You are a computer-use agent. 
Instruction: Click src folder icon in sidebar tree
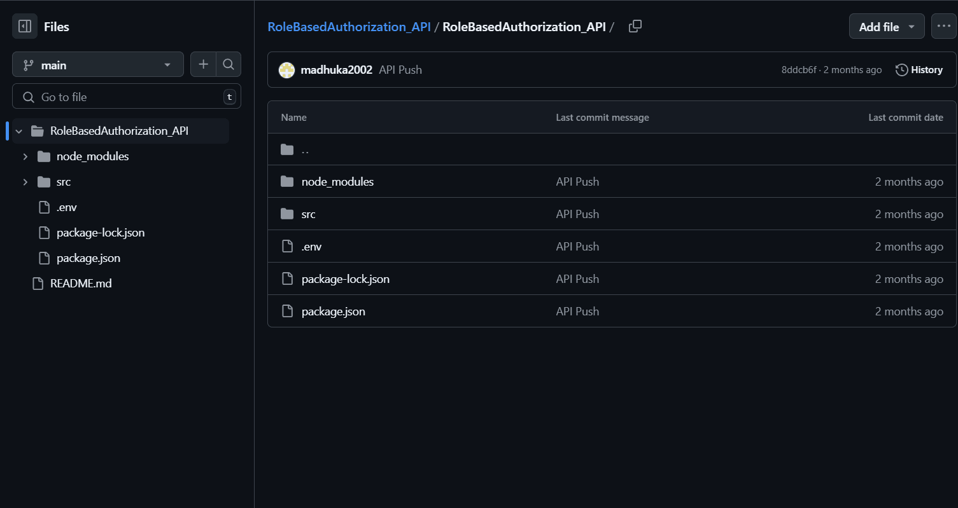pyautogui.click(x=44, y=182)
